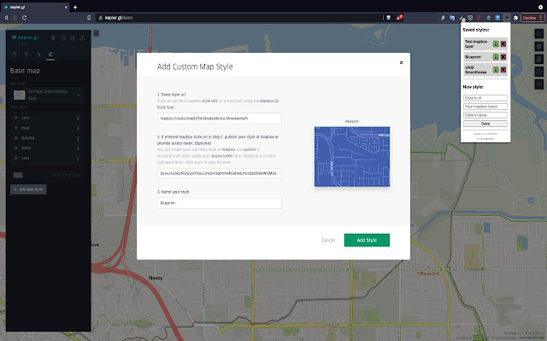
Task: Click the browser back button
Action: click(6, 18)
